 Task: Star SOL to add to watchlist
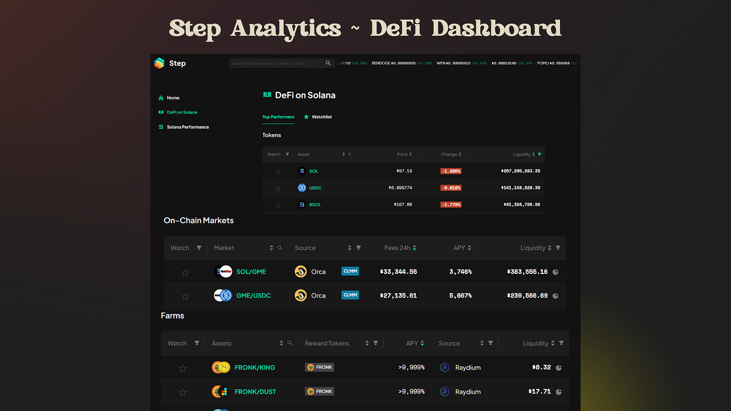(x=278, y=172)
